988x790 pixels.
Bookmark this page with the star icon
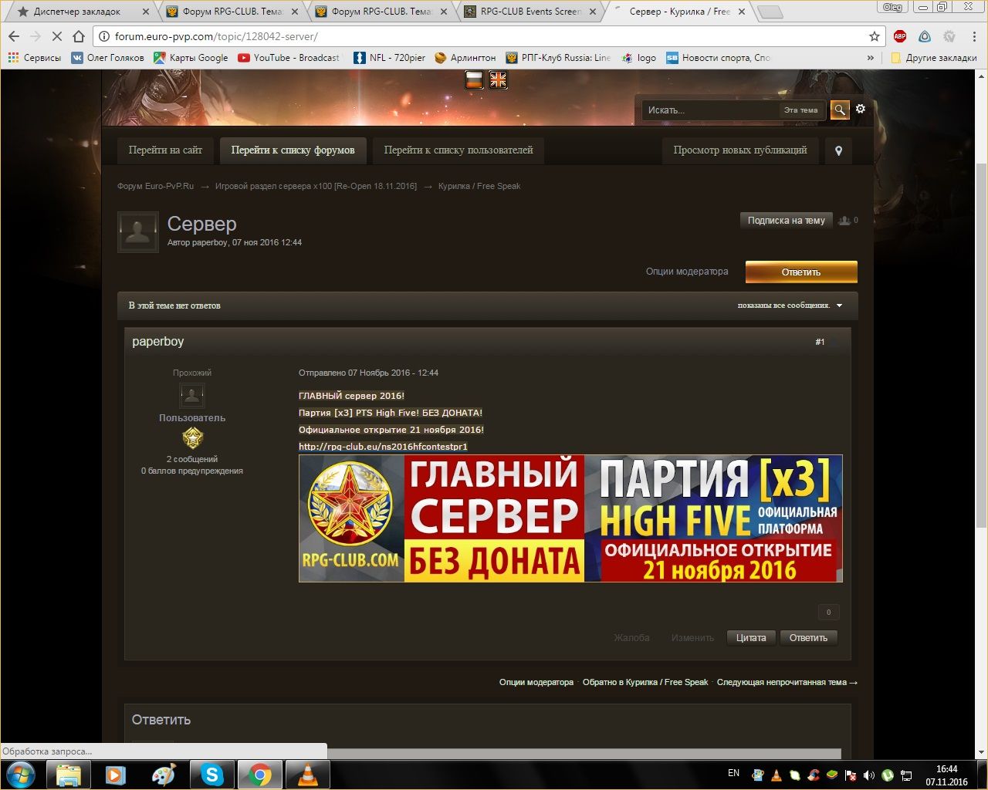875,36
